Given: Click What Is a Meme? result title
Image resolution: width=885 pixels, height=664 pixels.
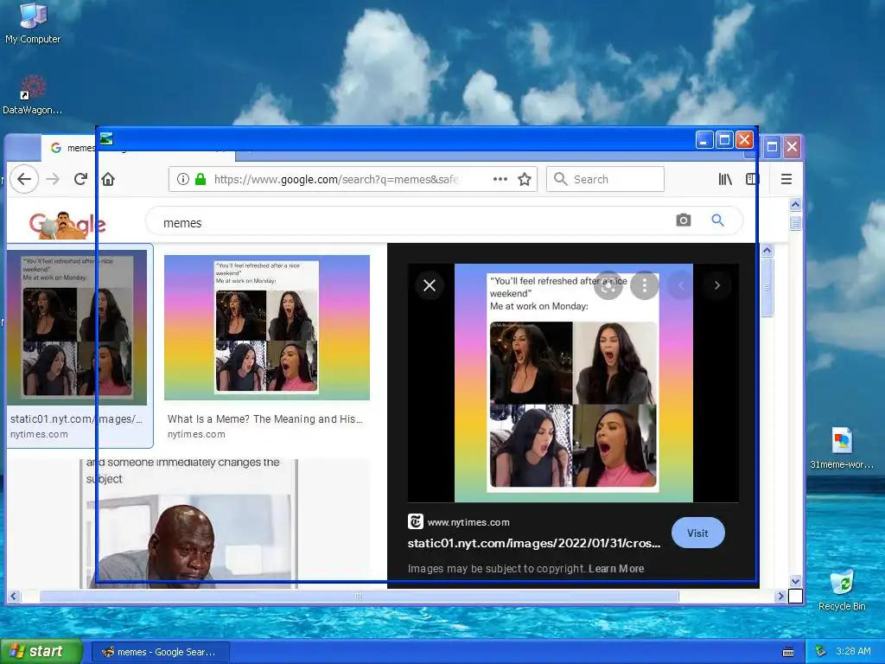Looking at the screenshot, I should point(265,419).
